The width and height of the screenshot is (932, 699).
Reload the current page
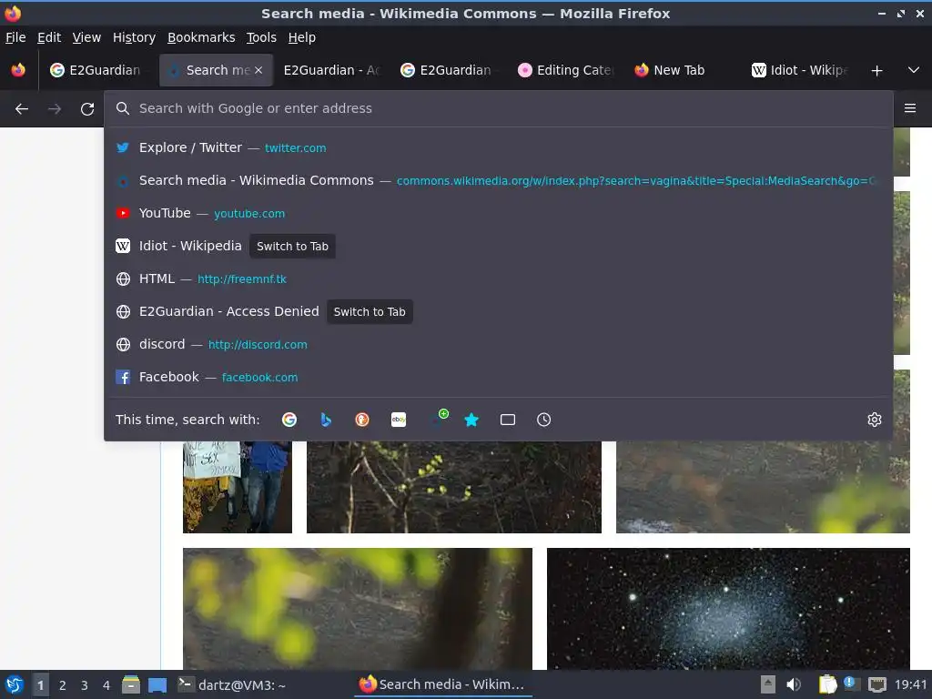(87, 109)
